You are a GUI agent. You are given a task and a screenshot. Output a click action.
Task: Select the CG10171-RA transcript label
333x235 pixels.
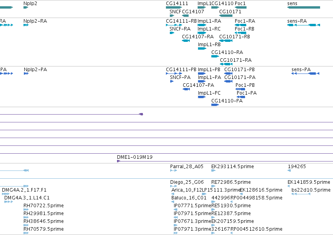[236, 60]
